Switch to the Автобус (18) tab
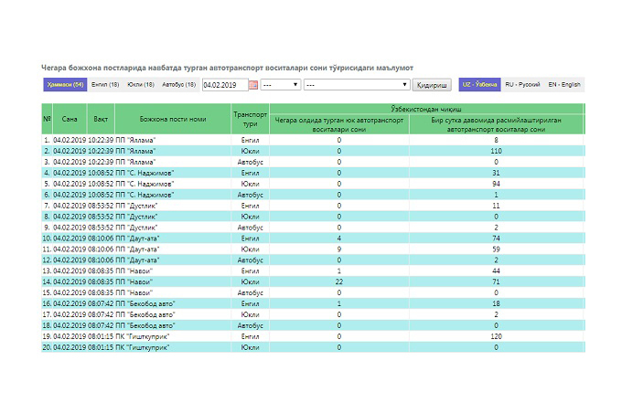The image size is (622, 414). (x=179, y=84)
